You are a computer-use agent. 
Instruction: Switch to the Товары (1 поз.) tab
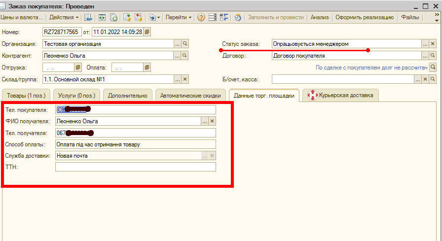26,95
